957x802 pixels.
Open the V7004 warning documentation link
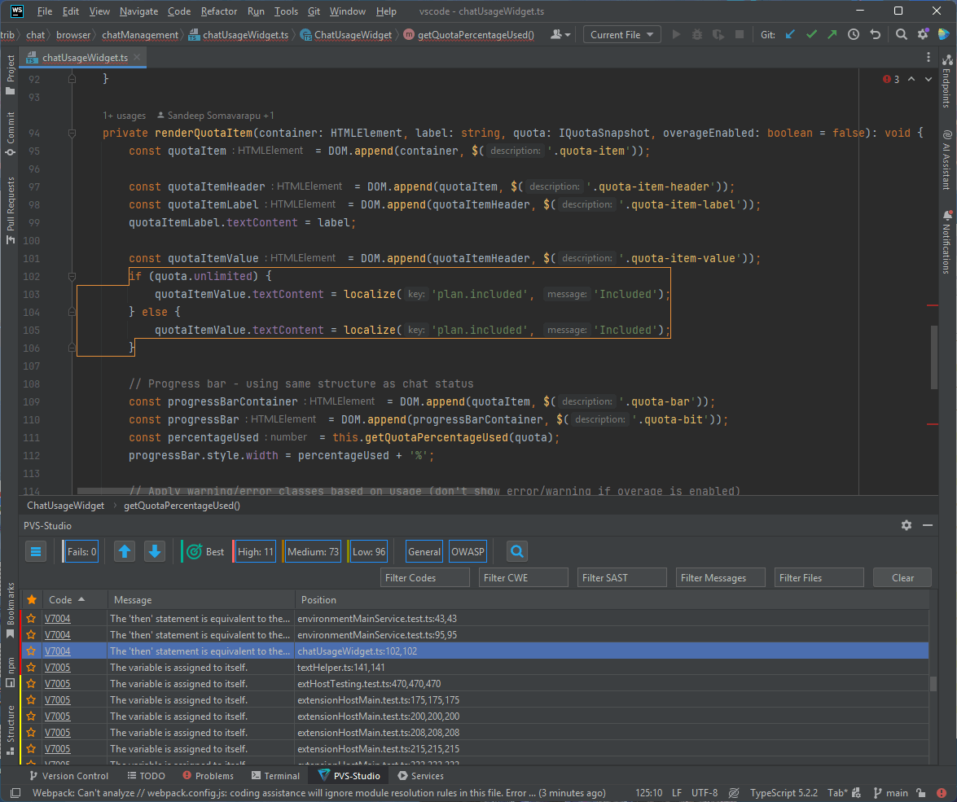pyautogui.click(x=57, y=651)
